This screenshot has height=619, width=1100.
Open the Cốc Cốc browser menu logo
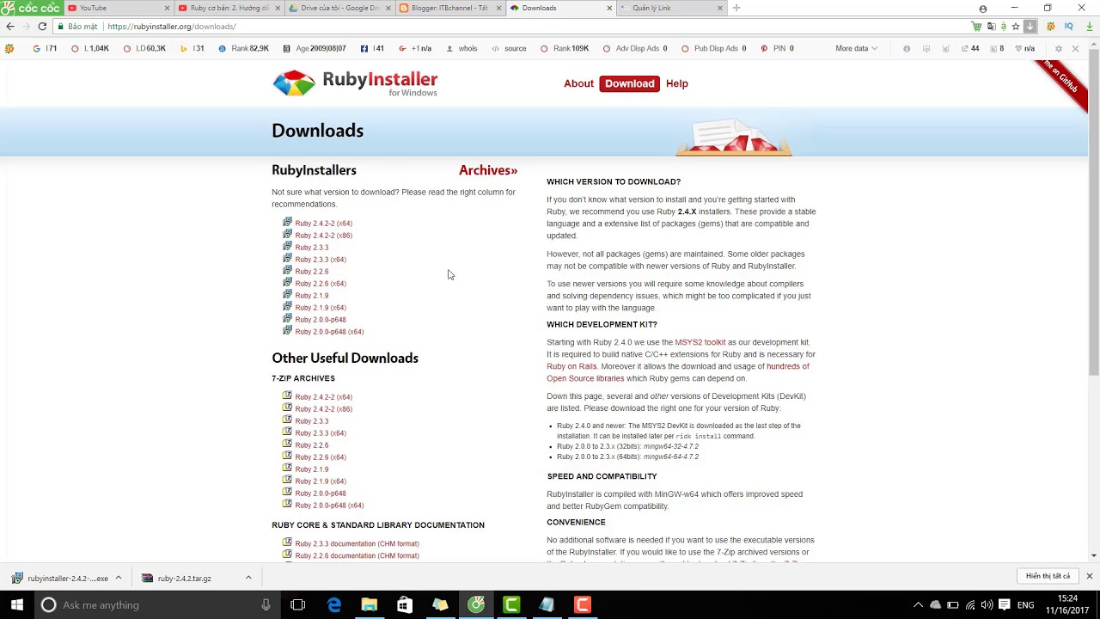32,8
